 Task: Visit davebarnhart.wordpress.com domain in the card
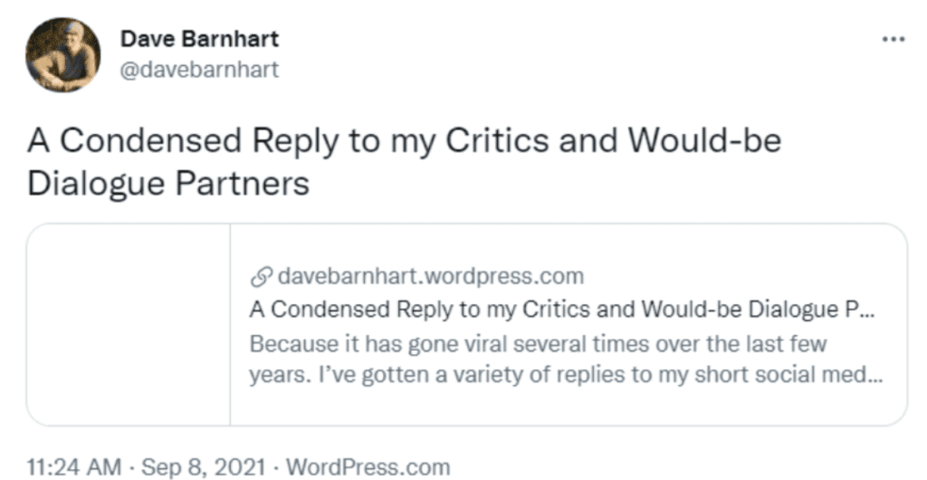coord(430,275)
